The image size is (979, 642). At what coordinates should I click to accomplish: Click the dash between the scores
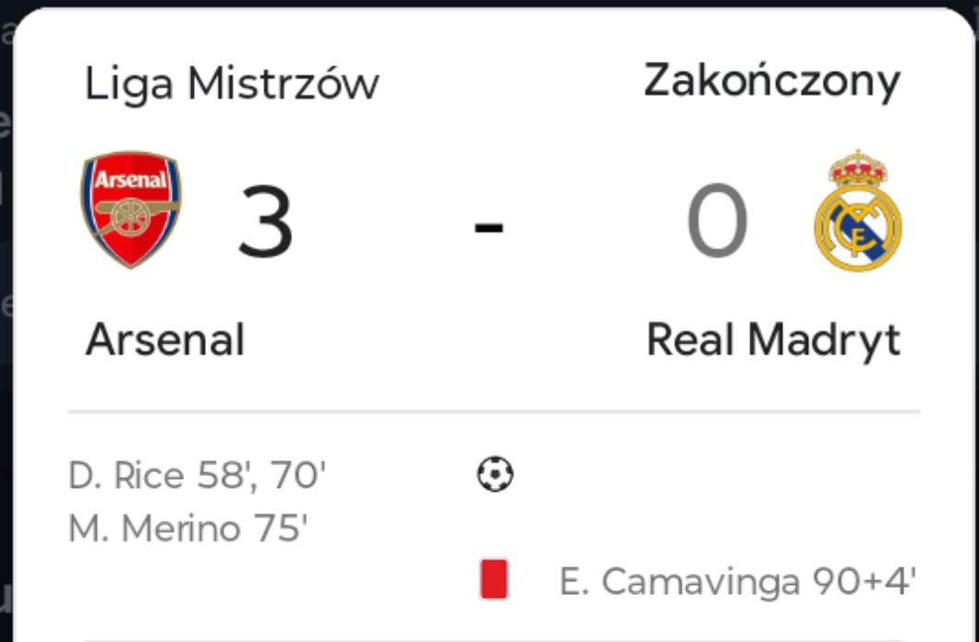pos(489,225)
